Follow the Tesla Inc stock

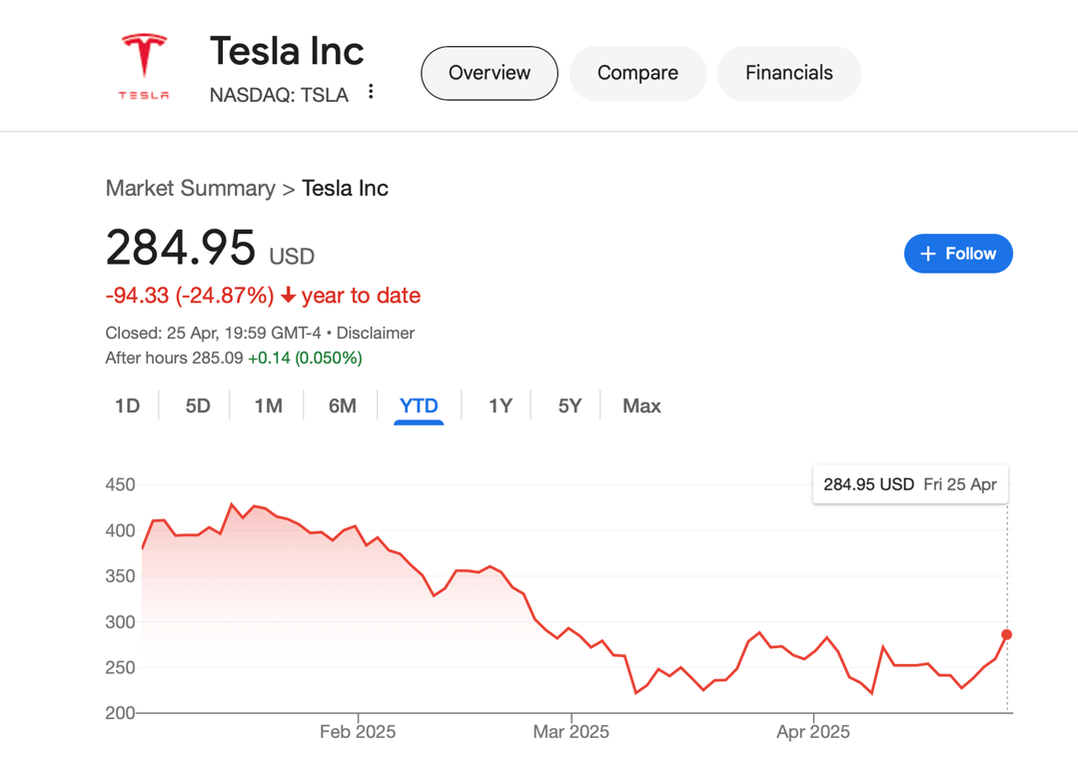(958, 254)
